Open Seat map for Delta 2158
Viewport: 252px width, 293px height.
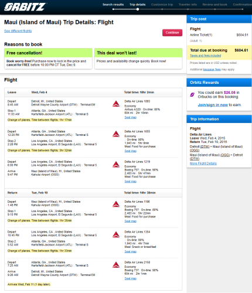pos(131,278)
